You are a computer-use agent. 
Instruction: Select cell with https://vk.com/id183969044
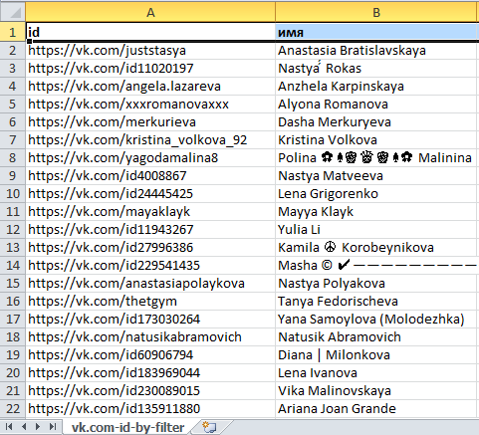[x=150, y=373]
